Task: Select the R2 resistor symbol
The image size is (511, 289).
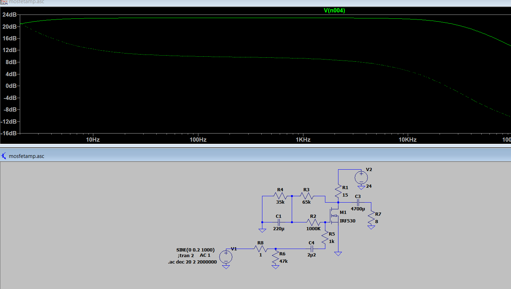Action: tap(313, 222)
